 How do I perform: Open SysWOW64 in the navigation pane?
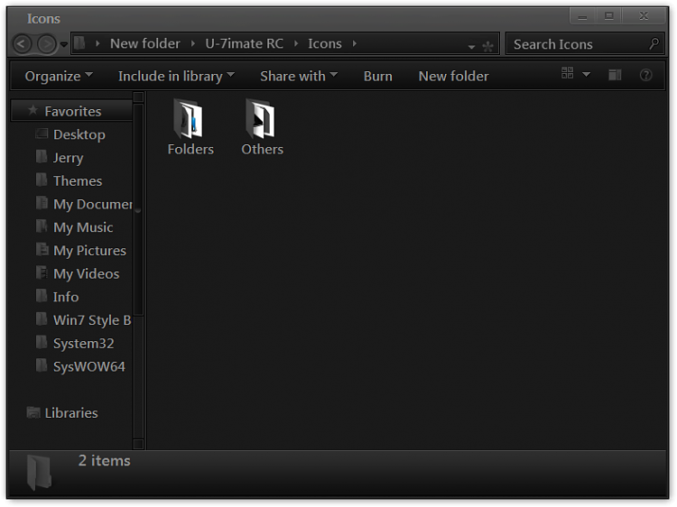click(x=89, y=367)
